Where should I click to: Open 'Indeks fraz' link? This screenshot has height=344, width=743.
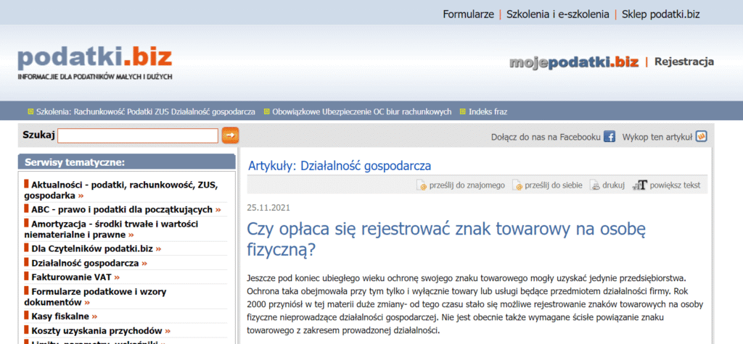pyautogui.click(x=488, y=112)
